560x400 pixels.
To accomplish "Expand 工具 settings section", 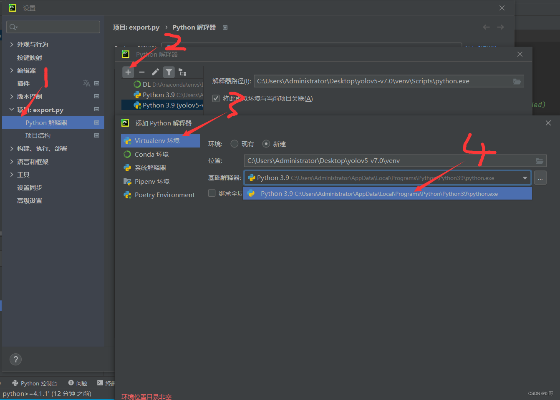I will click(12, 175).
